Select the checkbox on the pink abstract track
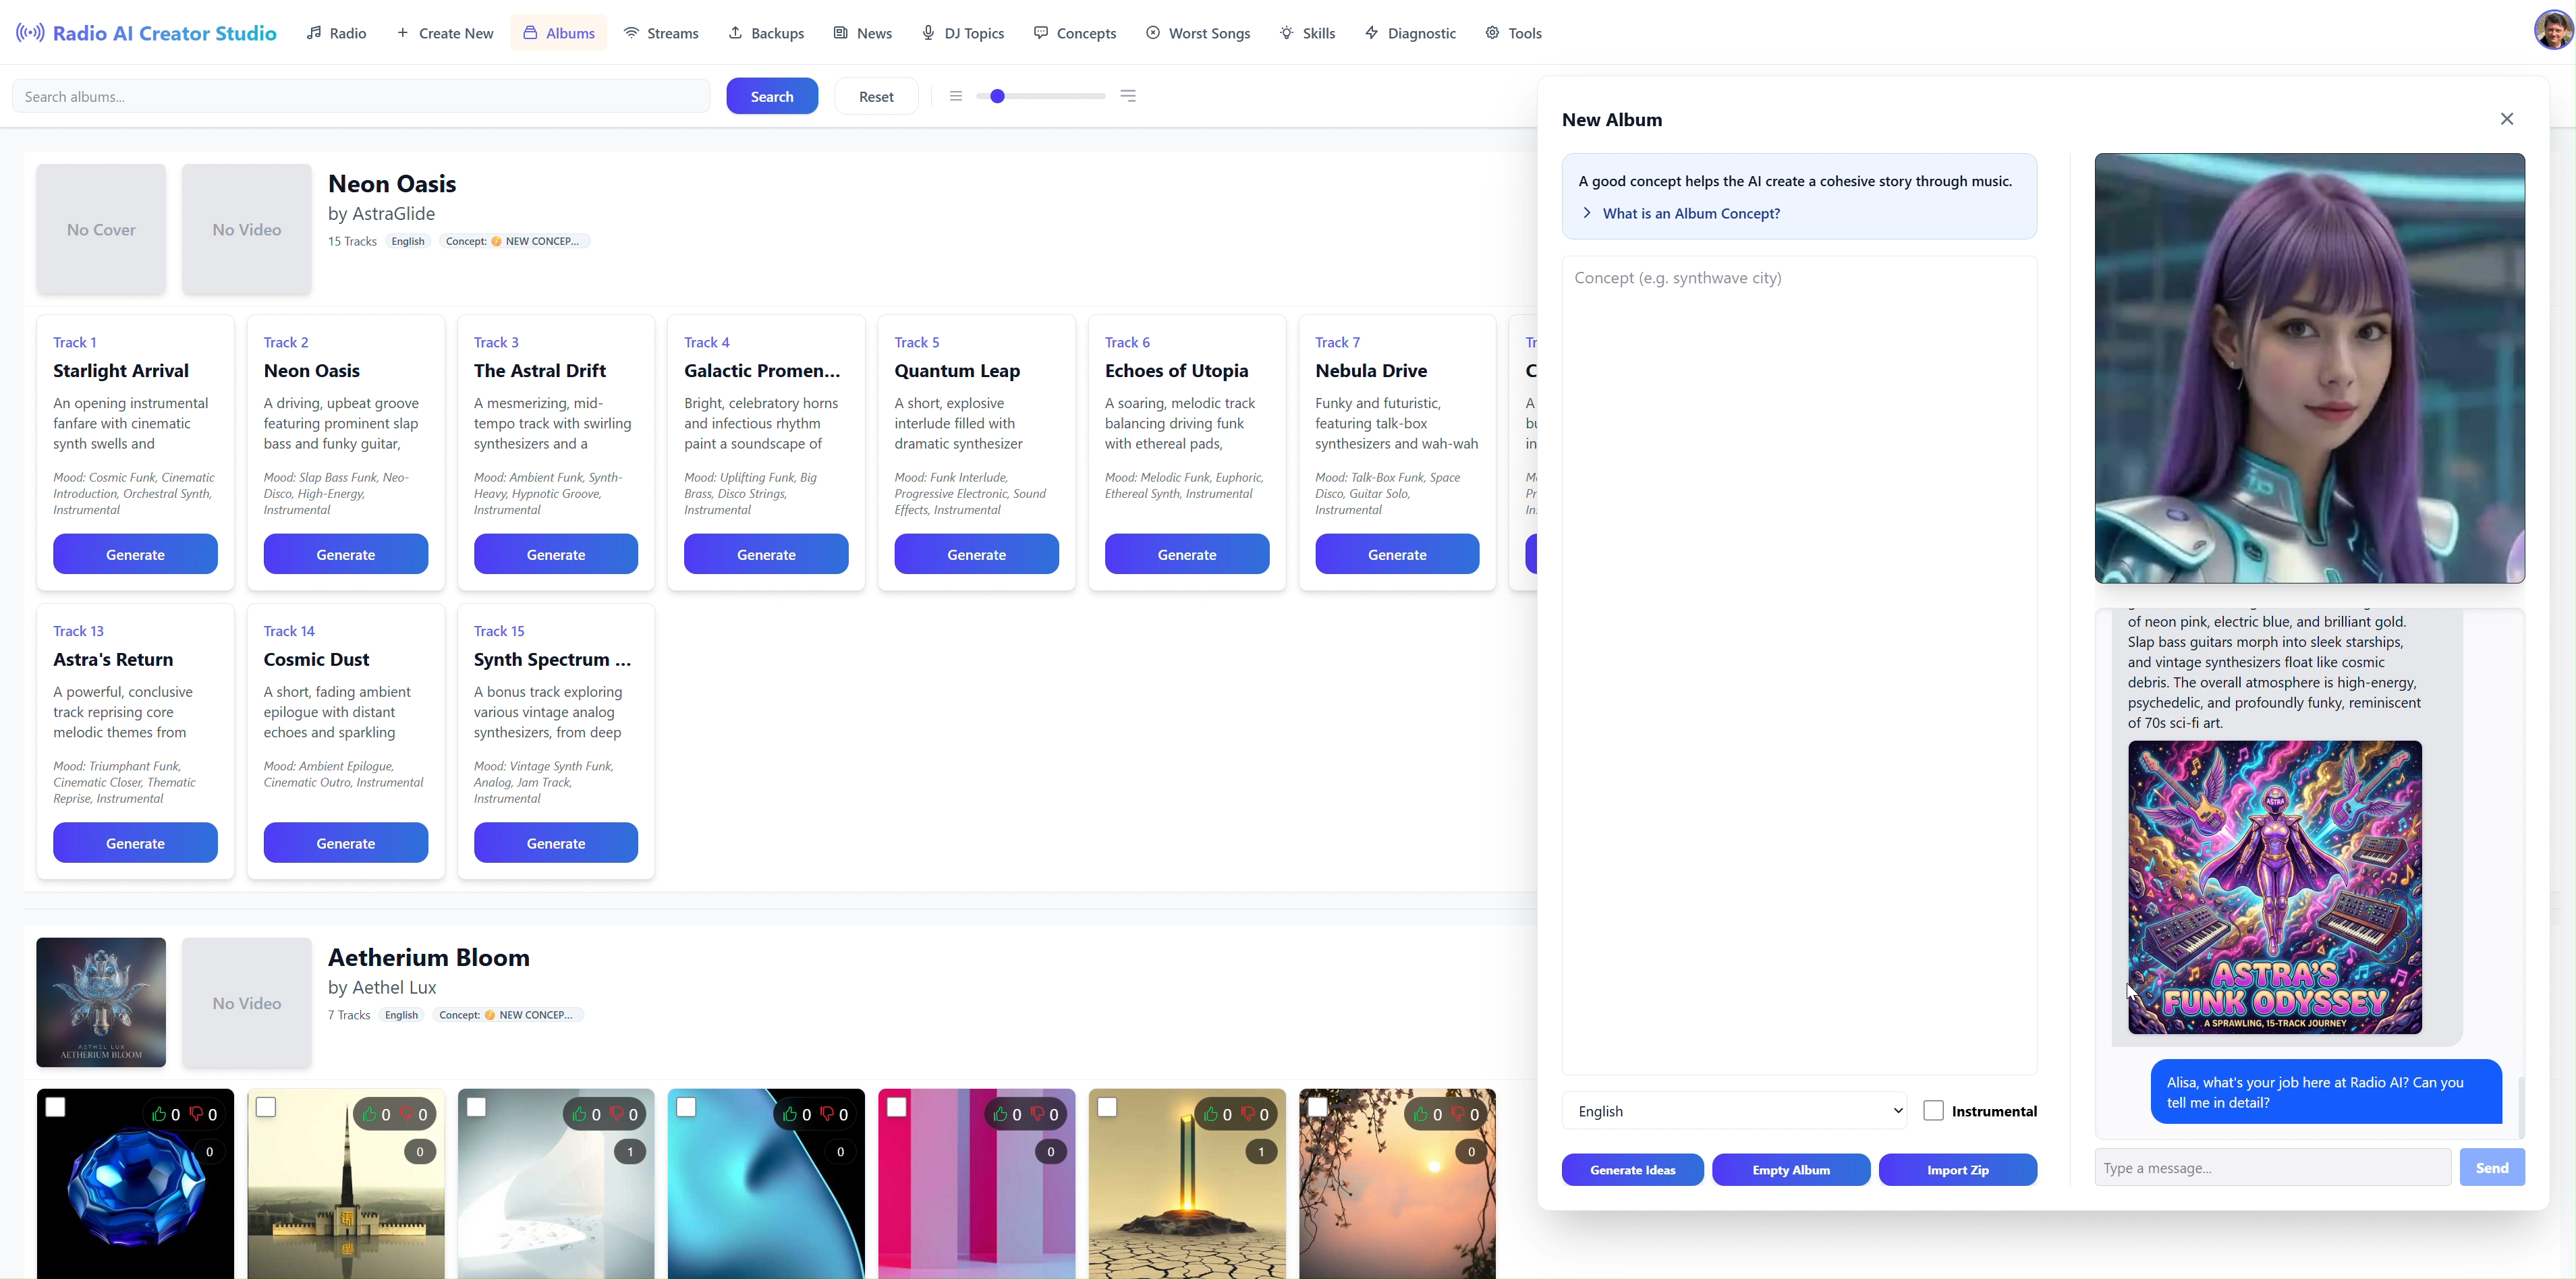This screenshot has height=1279, width=2576. coord(897,1107)
